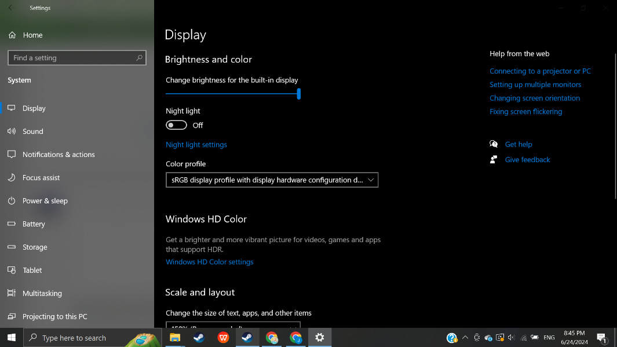617x347 pixels.
Task: Toggle the Night light switch
Action: (176, 125)
